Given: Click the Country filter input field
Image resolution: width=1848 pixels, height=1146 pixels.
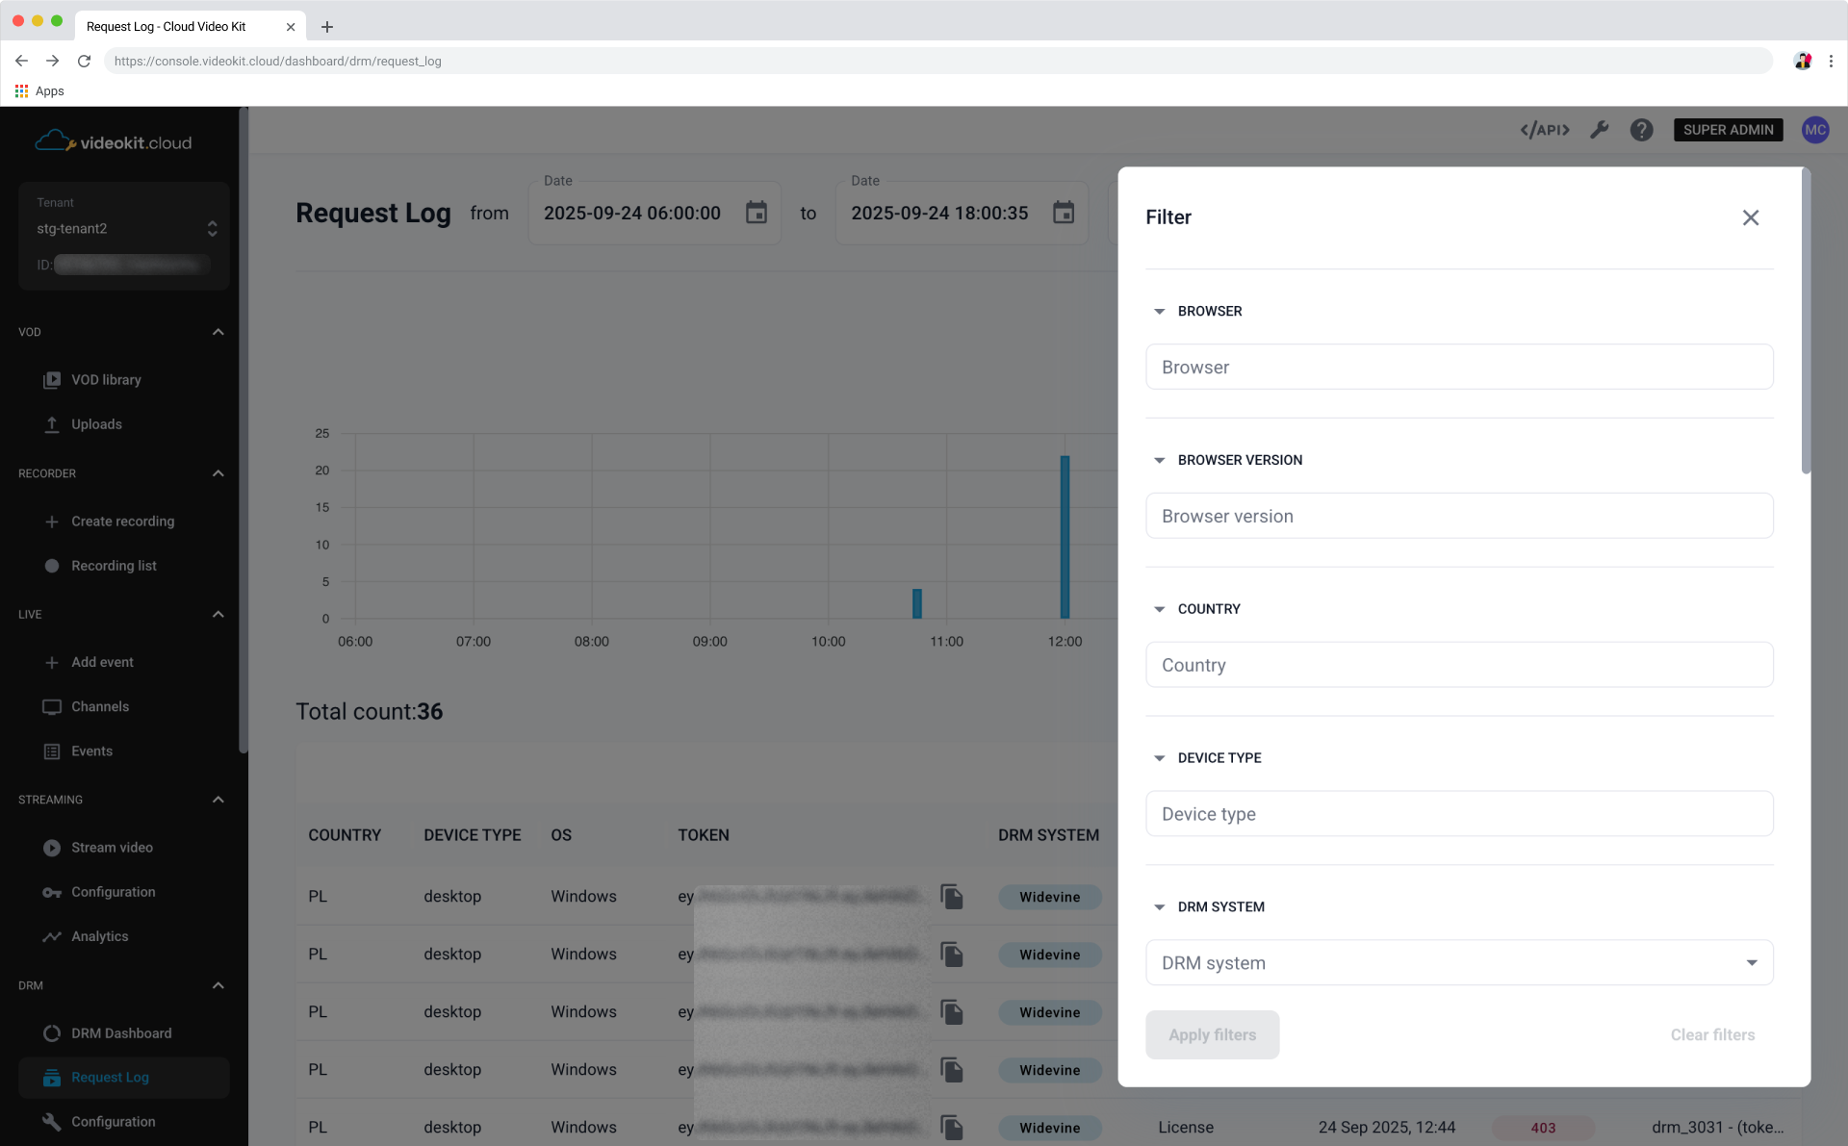Looking at the screenshot, I should [1458, 664].
